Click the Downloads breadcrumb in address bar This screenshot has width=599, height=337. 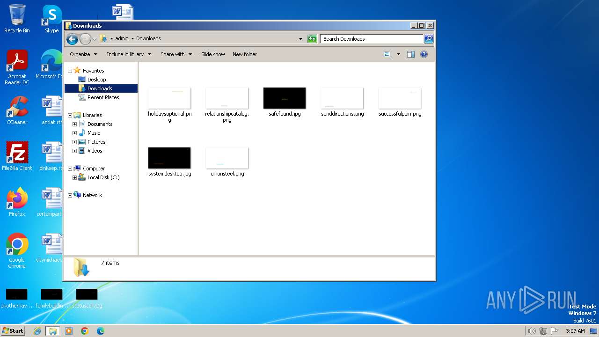pos(148,38)
